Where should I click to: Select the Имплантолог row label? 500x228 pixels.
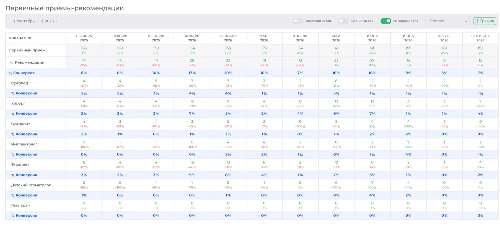(24, 144)
